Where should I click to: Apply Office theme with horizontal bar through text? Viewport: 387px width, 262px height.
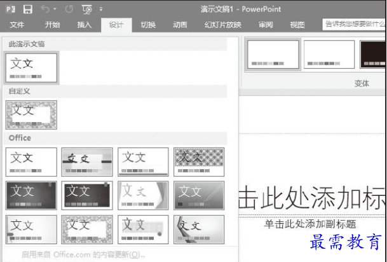(87, 162)
